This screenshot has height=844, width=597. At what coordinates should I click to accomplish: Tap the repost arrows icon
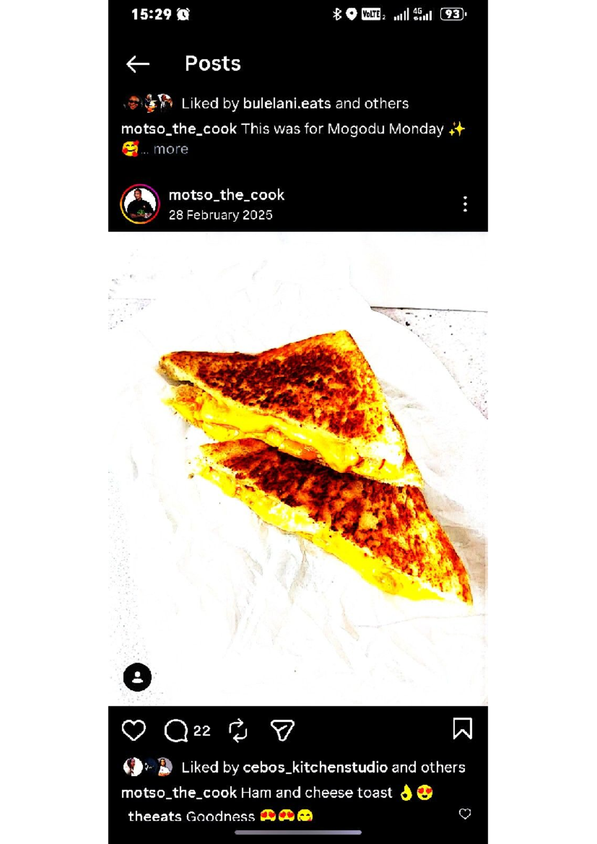point(238,731)
